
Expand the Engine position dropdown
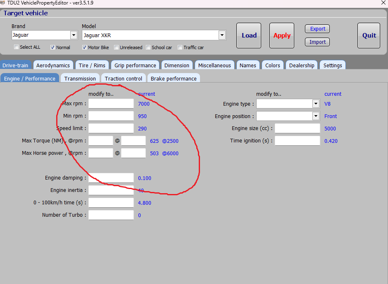pos(316,116)
